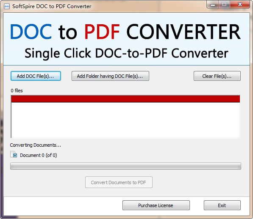Image resolution: width=253 pixels, height=219 pixels.
Task: Open the Purchase License dialog
Action: pyautogui.click(x=156, y=205)
